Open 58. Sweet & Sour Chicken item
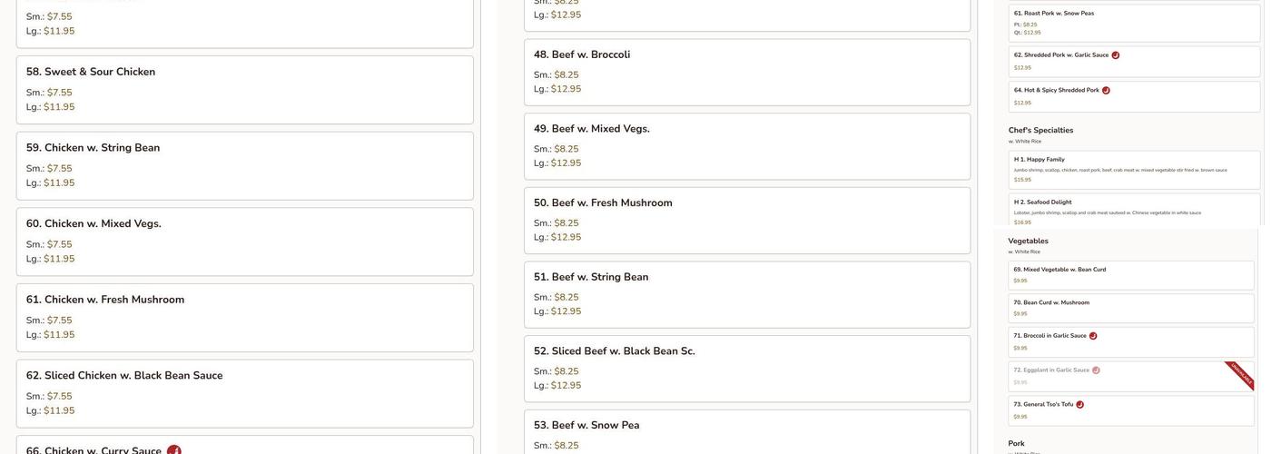1271x454 pixels. (x=244, y=89)
